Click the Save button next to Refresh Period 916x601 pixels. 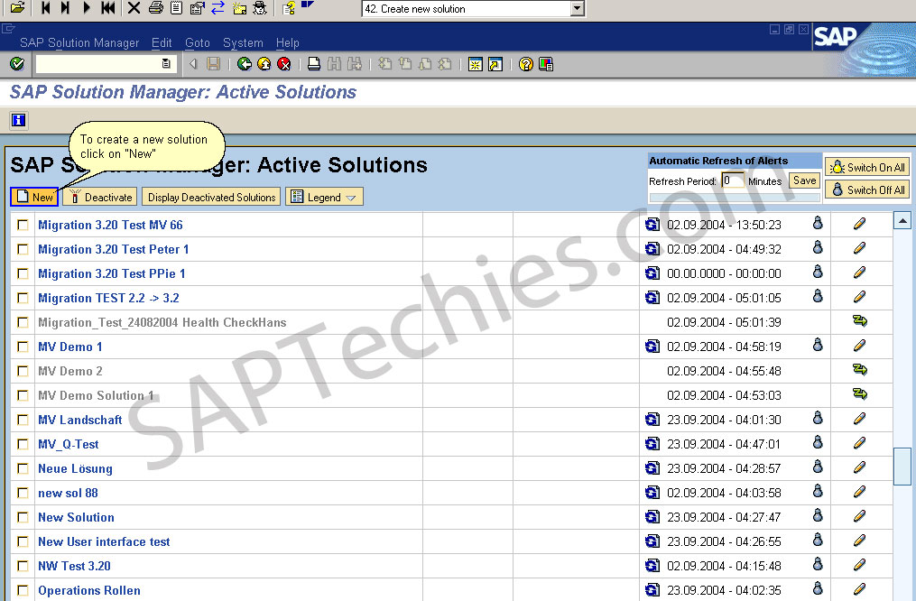coord(804,180)
